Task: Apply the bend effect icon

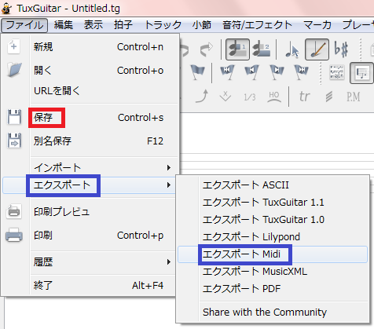Action: coord(202,96)
